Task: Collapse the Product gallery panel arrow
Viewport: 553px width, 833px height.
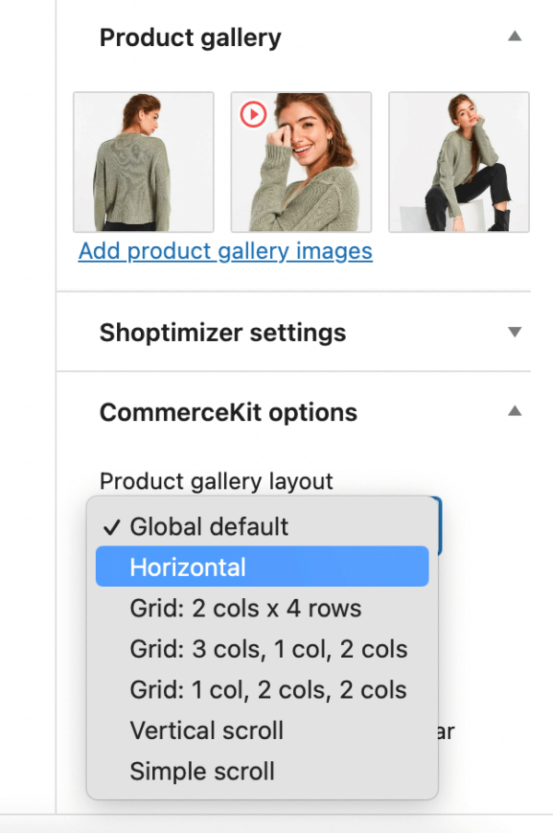Action: (x=514, y=34)
